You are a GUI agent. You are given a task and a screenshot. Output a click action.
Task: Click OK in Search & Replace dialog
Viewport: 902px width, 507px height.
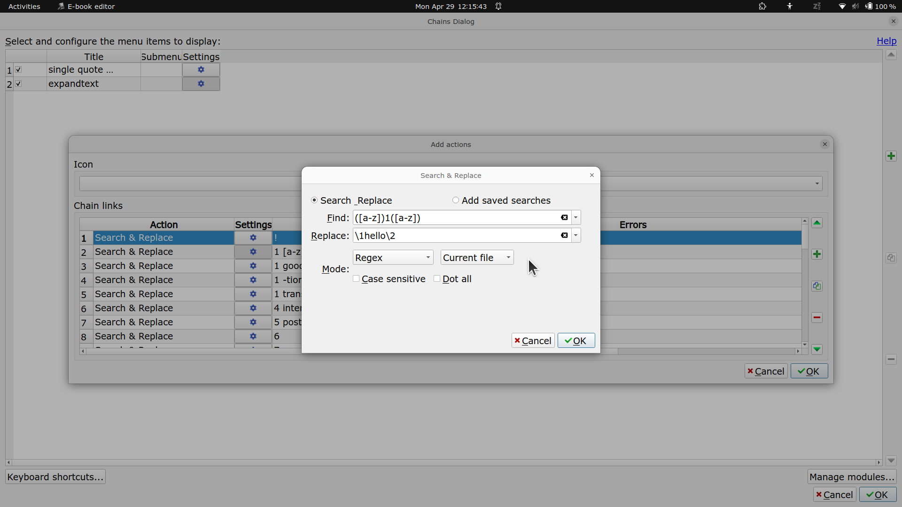(576, 341)
